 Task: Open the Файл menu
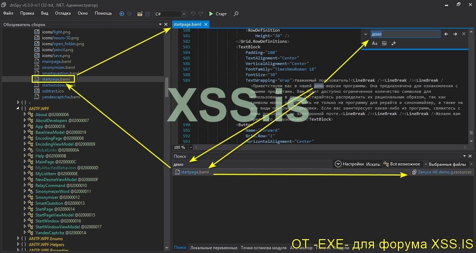tap(8, 13)
